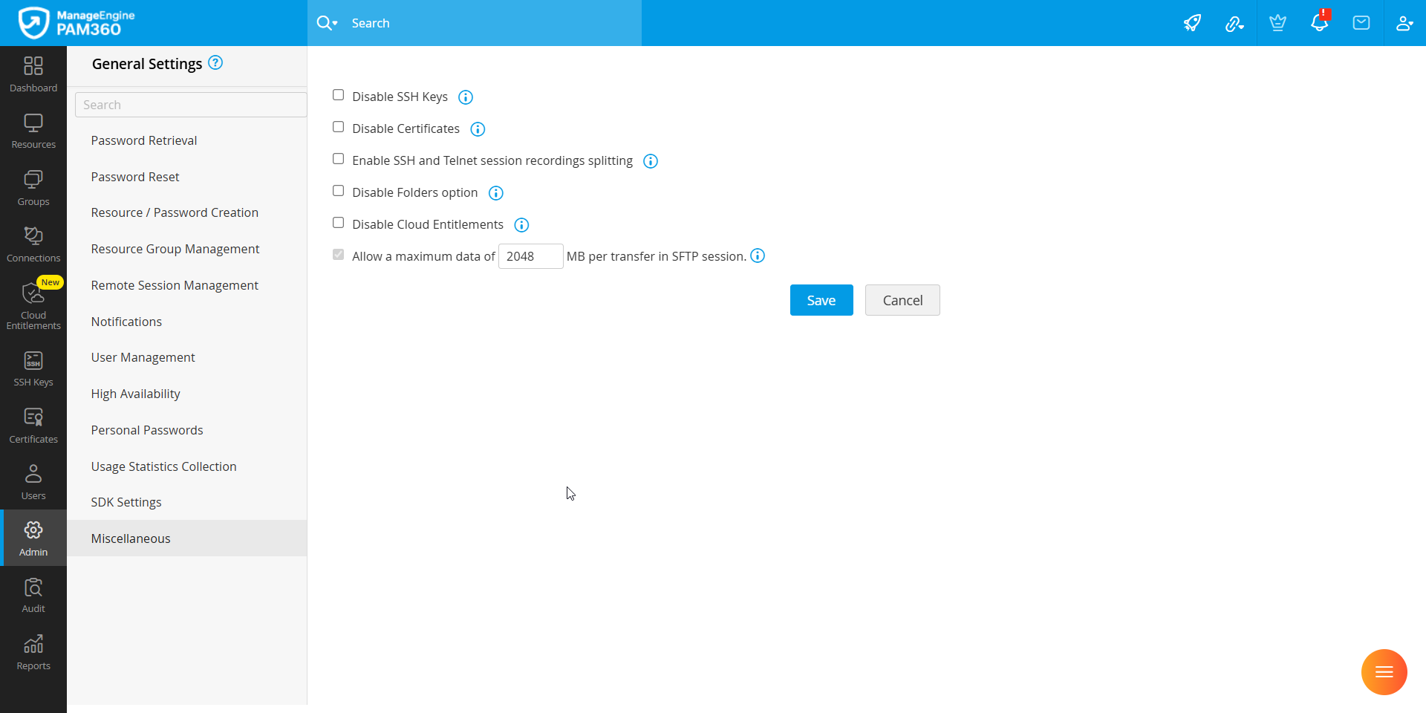Show info for Disable SSH Keys
The width and height of the screenshot is (1426, 713).
click(x=466, y=97)
